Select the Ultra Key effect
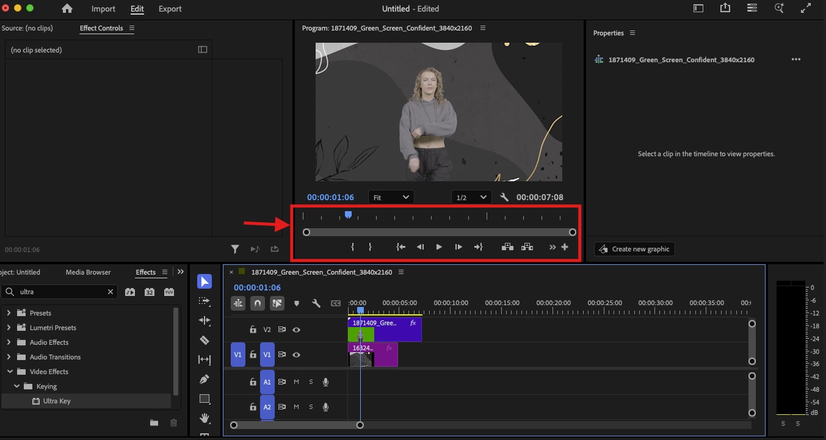The height and width of the screenshot is (440, 826). tap(56, 401)
